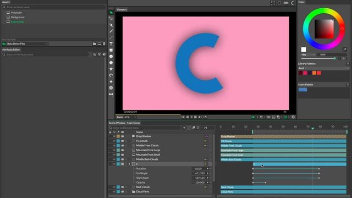This screenshot has width=352, height=198.
Task: Pick the orange Audi palette swatch
Action: (314, 73)
